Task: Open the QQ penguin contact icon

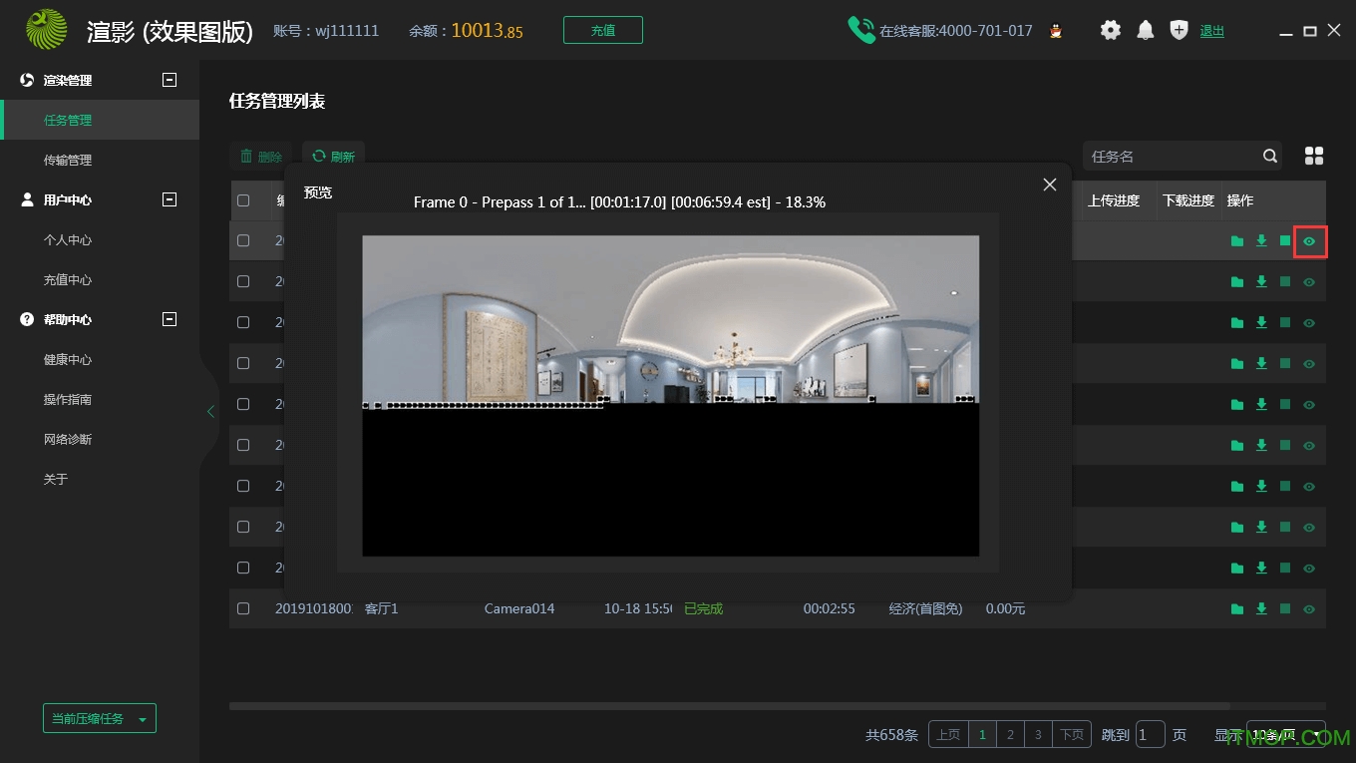Action: click(1056, 31)
